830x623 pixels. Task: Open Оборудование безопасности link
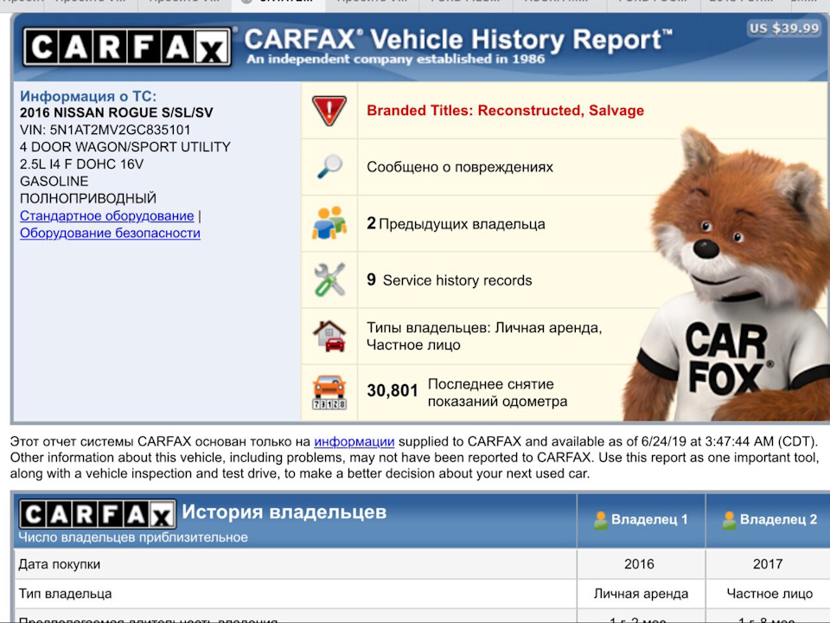(110, 233)
